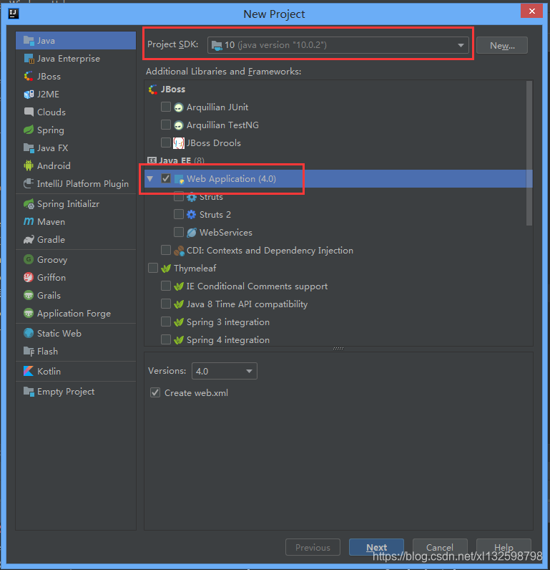
Task: Select the Web Application (4.0) row
Action: (338, 178)
